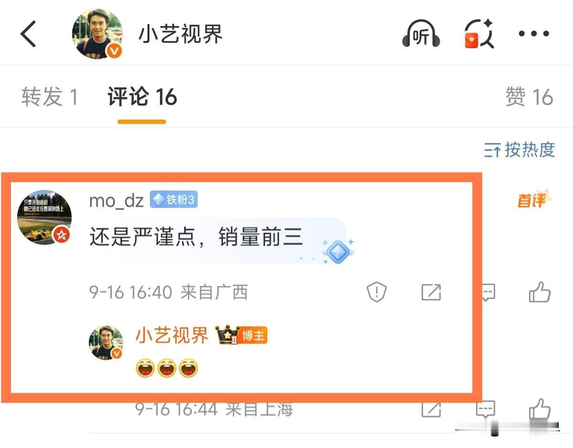Tap the red envelope search icon
Screen dimensions: 573x448
479,34
